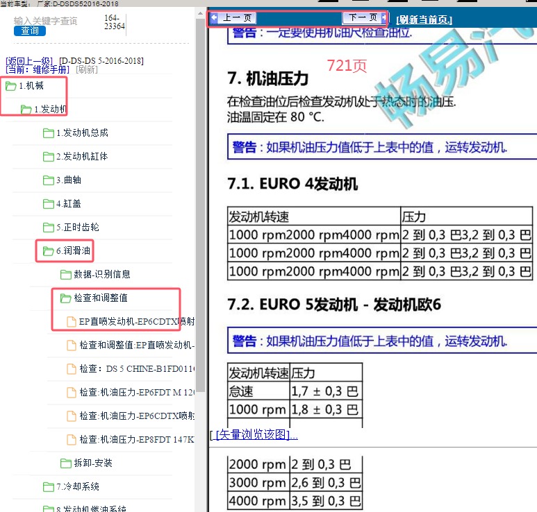This screenshot has width=537, height=512.
Task: Click the folder icon of 3.曲轴
Action: [49, 180]
